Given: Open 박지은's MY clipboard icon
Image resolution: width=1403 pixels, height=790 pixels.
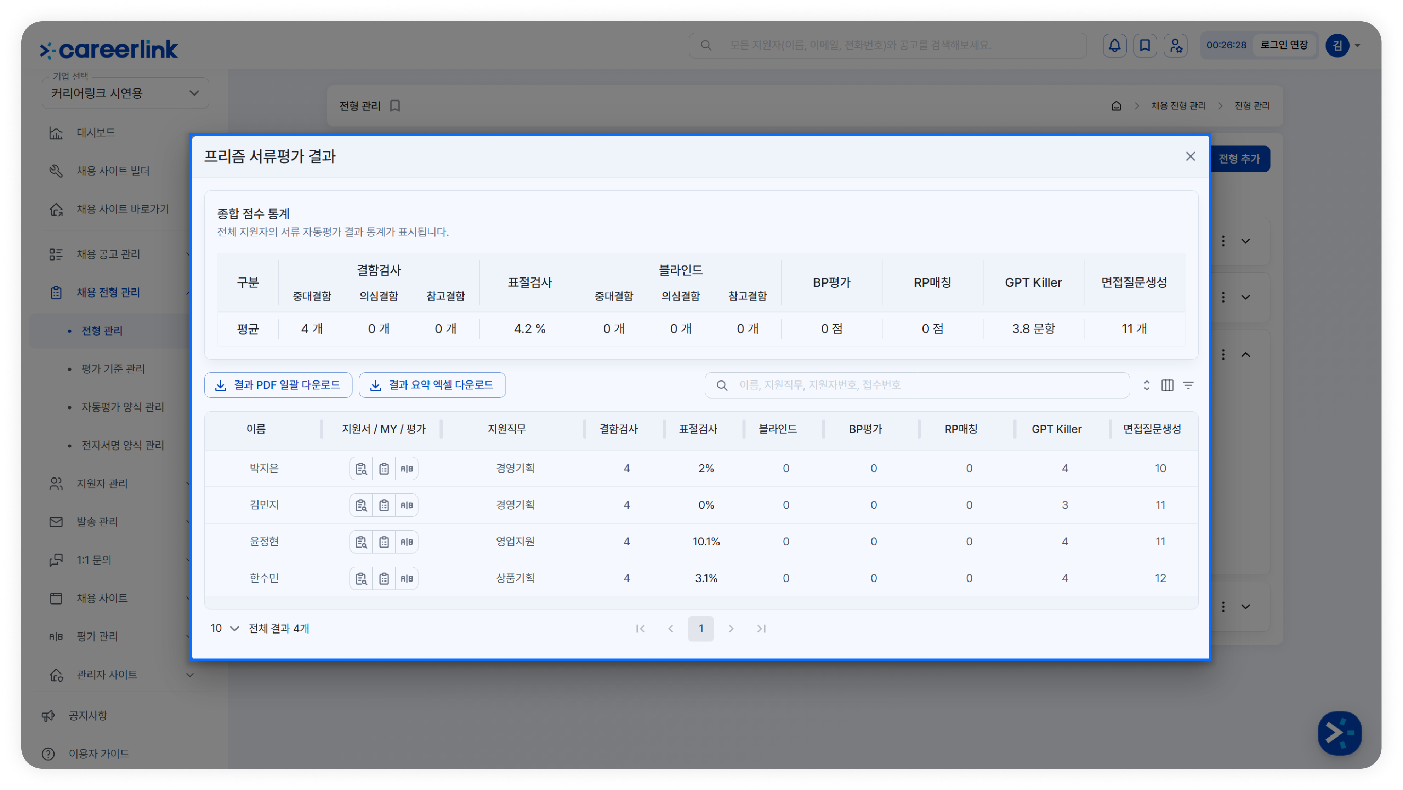Looking at the screenshot, I should tap(384, 468).
